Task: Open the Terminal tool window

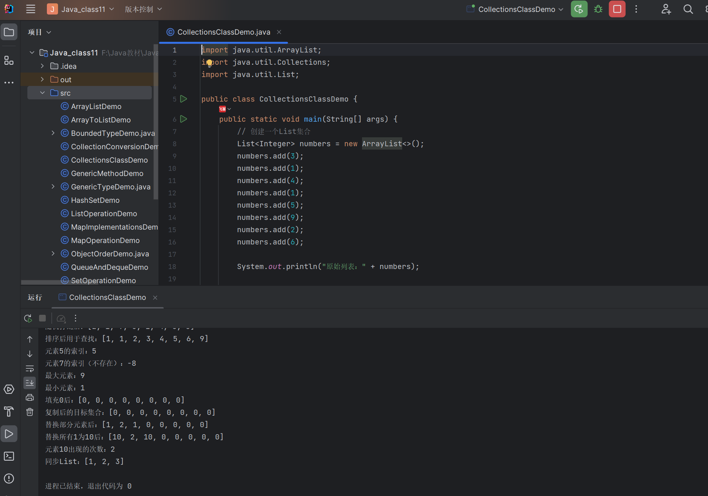Action: click(x=9, y=456)
